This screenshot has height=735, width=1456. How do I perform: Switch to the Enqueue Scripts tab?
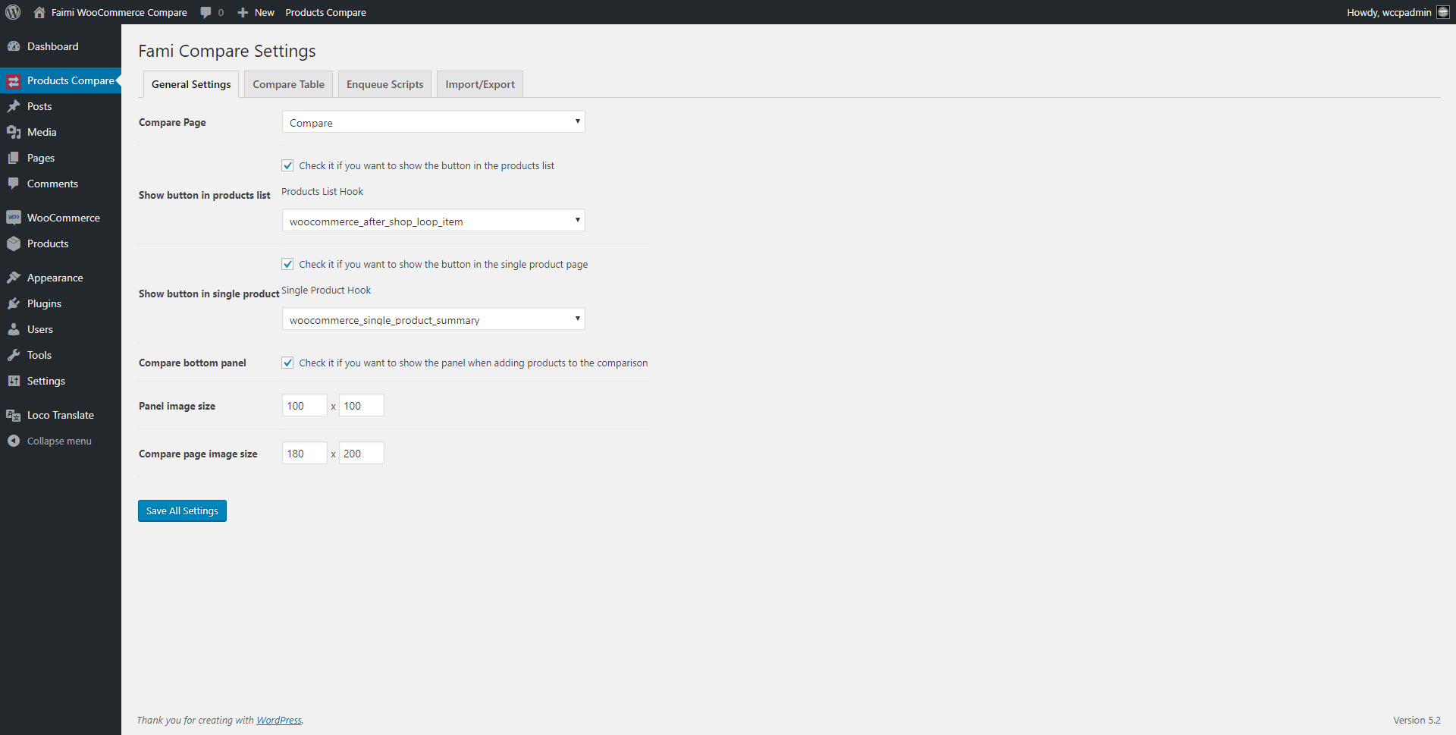pyautogui.click(x=384, y=84)
